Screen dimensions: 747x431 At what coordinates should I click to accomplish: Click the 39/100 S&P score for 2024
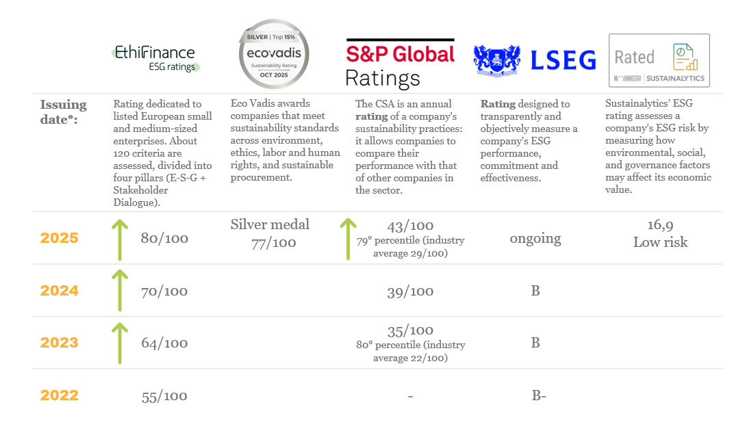(410, 291)
